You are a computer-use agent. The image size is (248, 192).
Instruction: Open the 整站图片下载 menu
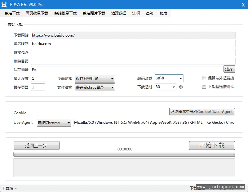point(94,13)
